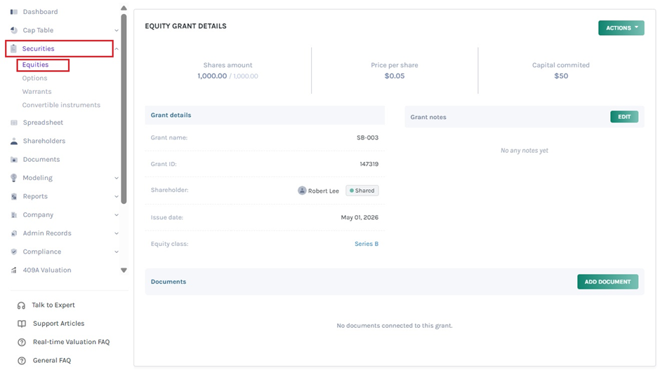
Task: Click the issue date May 01, 2026
Action: tap(359, 217)
